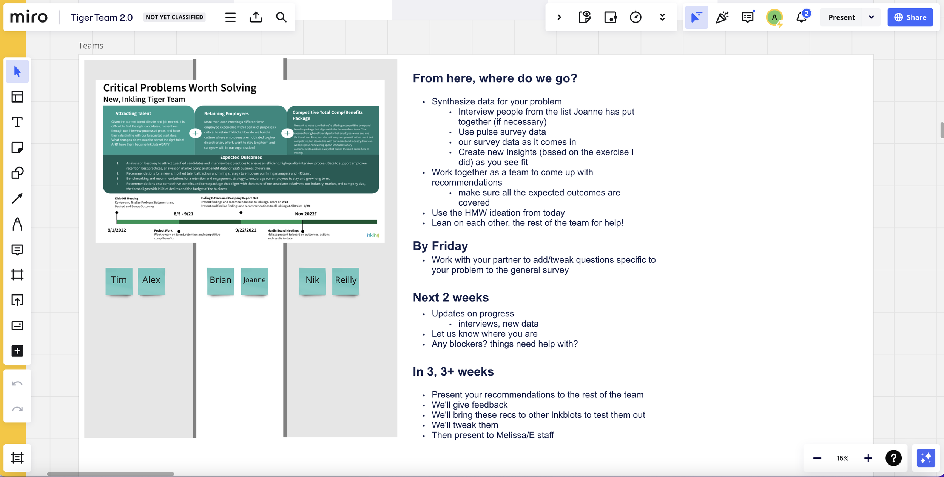The width and height of the screenshot is (944, 477).
Task: Open the Templates tool
Action: click(x=17, y=97)
